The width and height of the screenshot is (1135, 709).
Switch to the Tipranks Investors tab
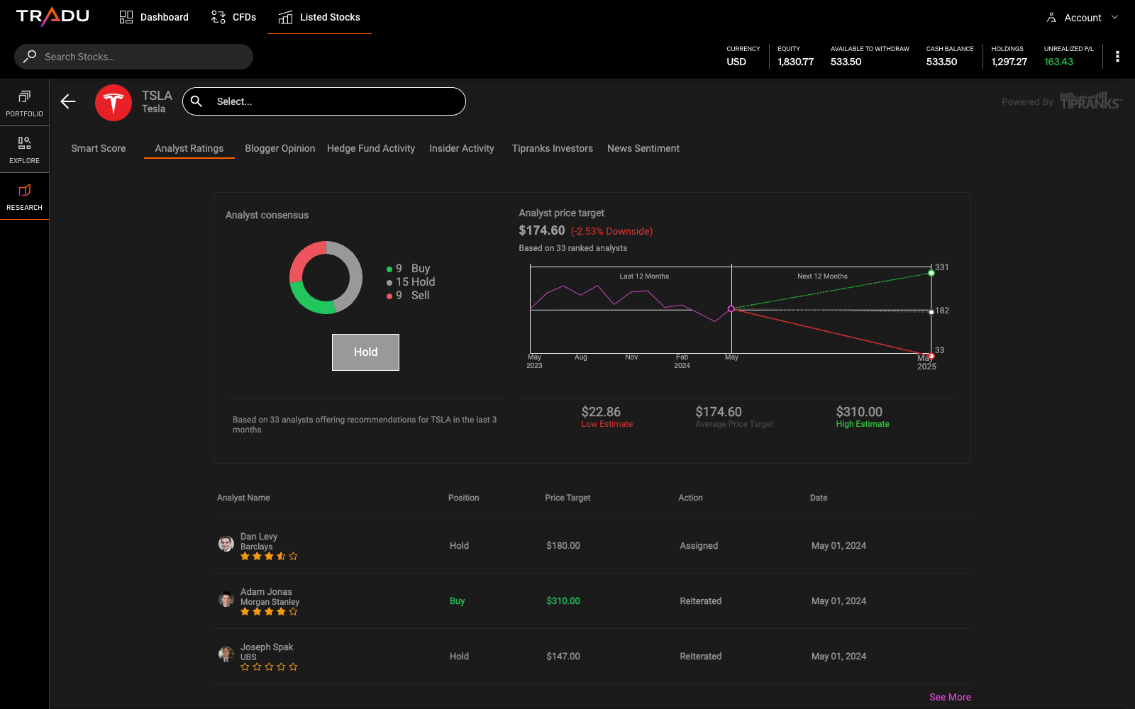click(553, 148)
